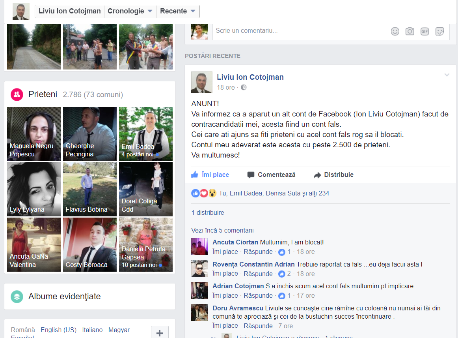This screenshot has height=338, width=458.
Task: Open Adrian Cotojman's profile from comment
Action: tap(238, 286)
